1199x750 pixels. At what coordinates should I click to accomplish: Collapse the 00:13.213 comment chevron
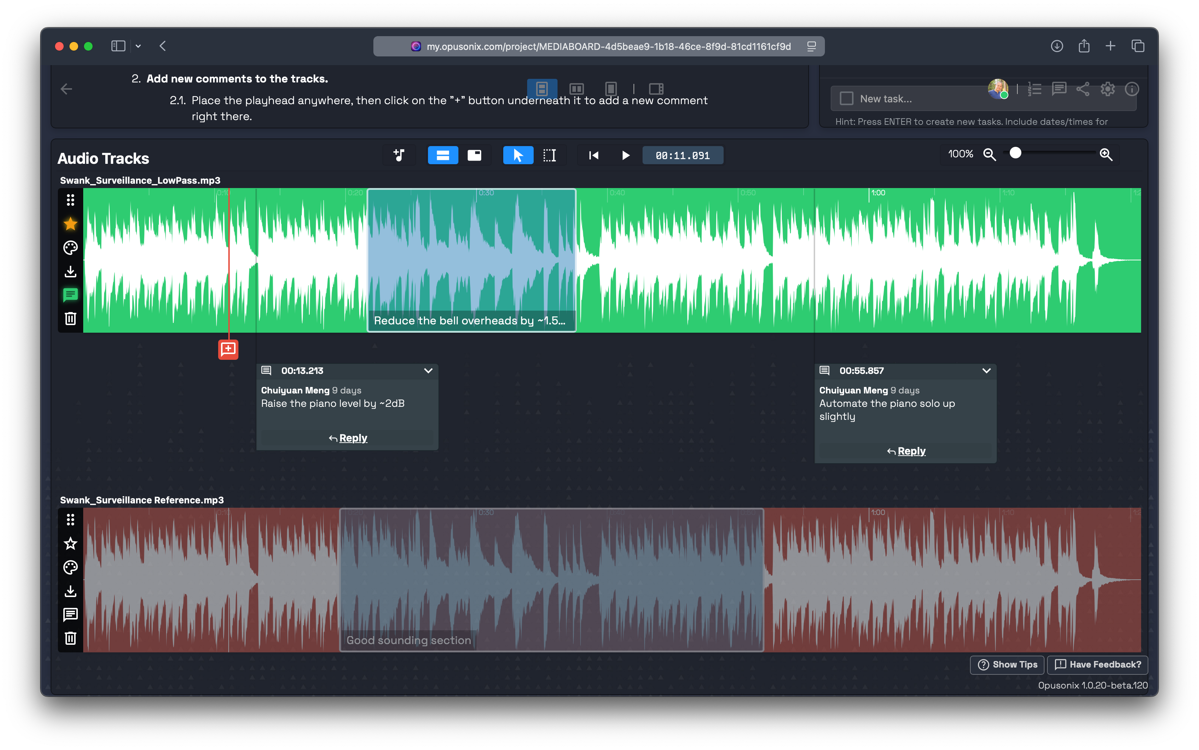pyautogui.click(x=428, y=371)
